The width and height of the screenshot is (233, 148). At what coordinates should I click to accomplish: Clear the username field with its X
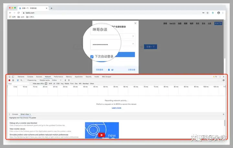133,36
